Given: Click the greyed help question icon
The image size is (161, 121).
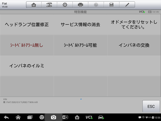Looking at the screenshot, I should click(x=96, y=5).
